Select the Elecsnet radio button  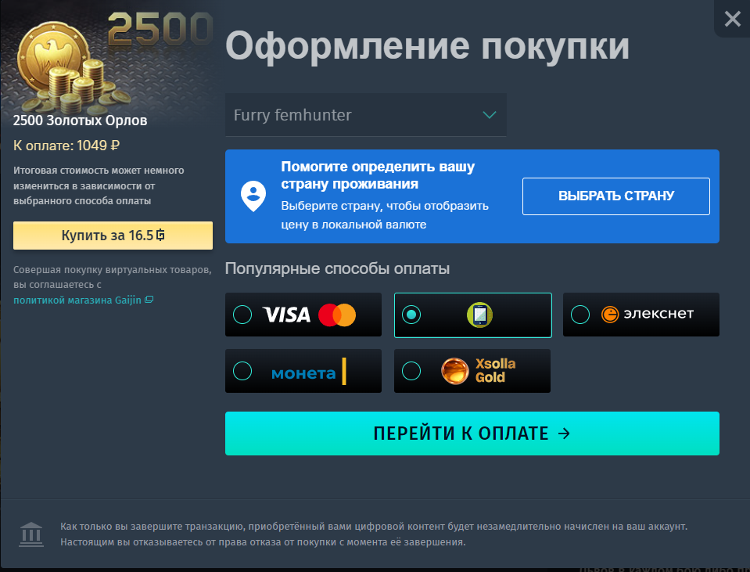[x=580, y=315]
